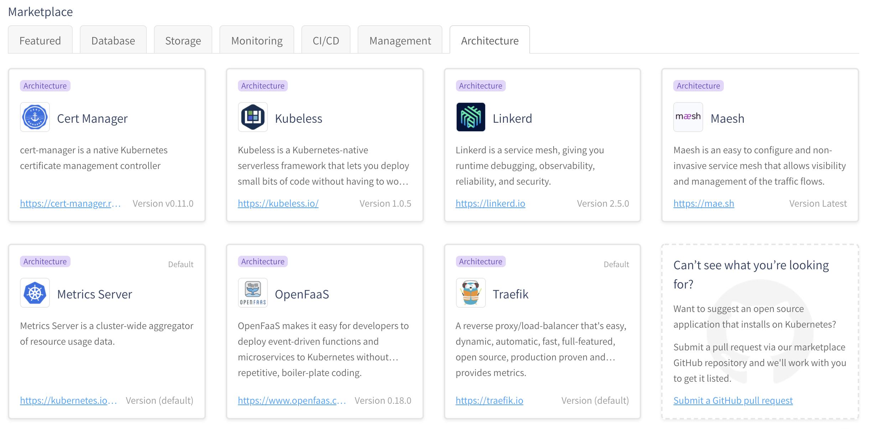Click the OpenFaaS logo icon
Viewport: 872px width, 429px height.
point(253,293)
